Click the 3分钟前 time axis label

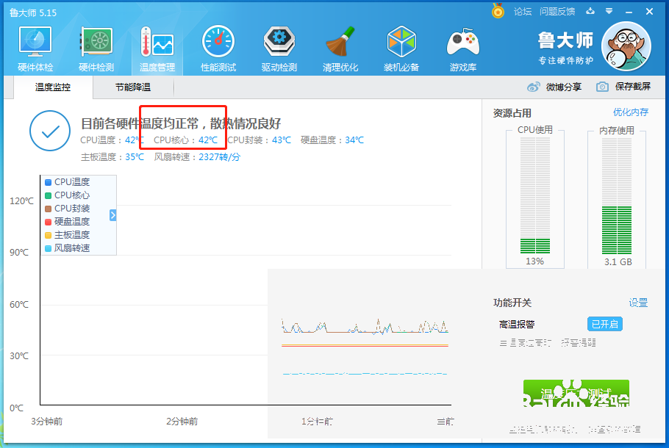point(47,422)
